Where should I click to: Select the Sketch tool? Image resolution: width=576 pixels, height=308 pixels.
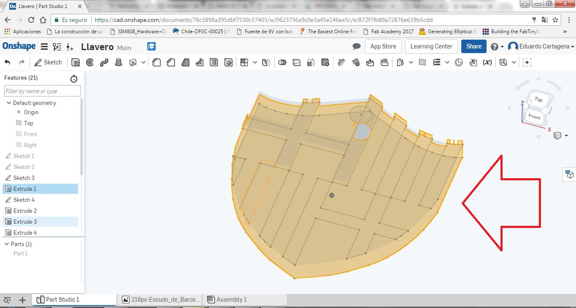tap(48, 62)
